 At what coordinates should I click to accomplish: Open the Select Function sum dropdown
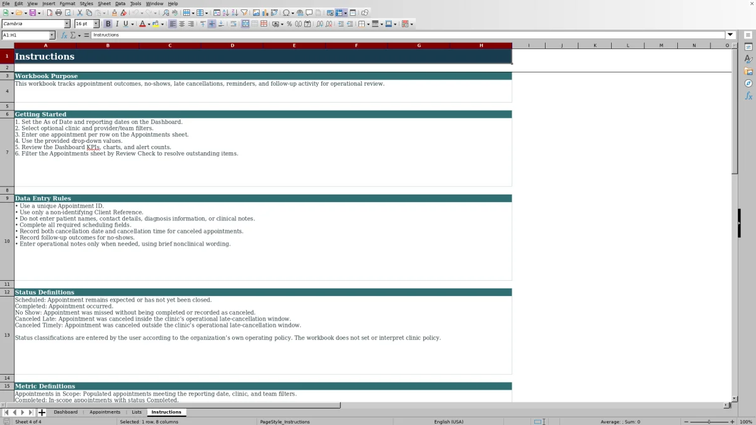[x=79, y=35]
